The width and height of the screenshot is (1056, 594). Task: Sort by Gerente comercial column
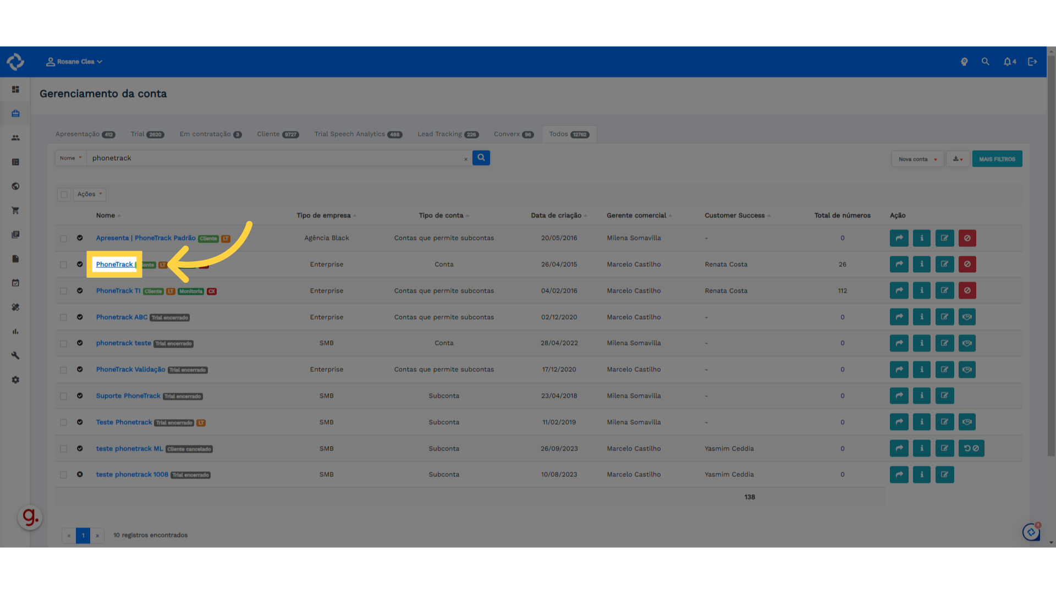tap(639, 215)
